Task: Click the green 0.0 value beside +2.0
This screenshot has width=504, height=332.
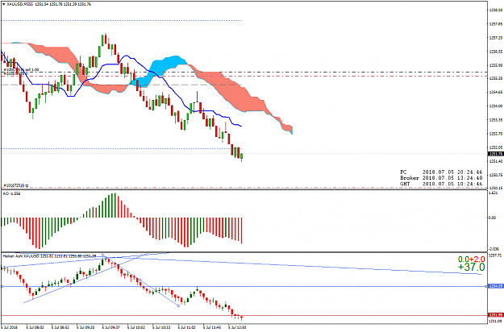Action: pos(464,259)
